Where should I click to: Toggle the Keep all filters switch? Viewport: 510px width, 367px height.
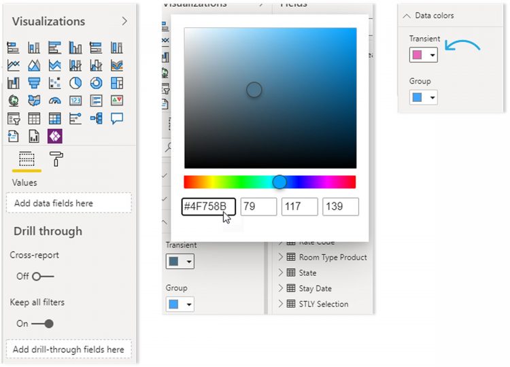(43, 324)
